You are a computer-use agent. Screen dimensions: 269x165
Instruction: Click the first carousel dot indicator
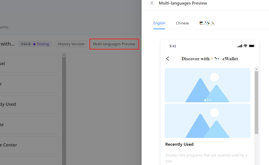pos(205,100)
